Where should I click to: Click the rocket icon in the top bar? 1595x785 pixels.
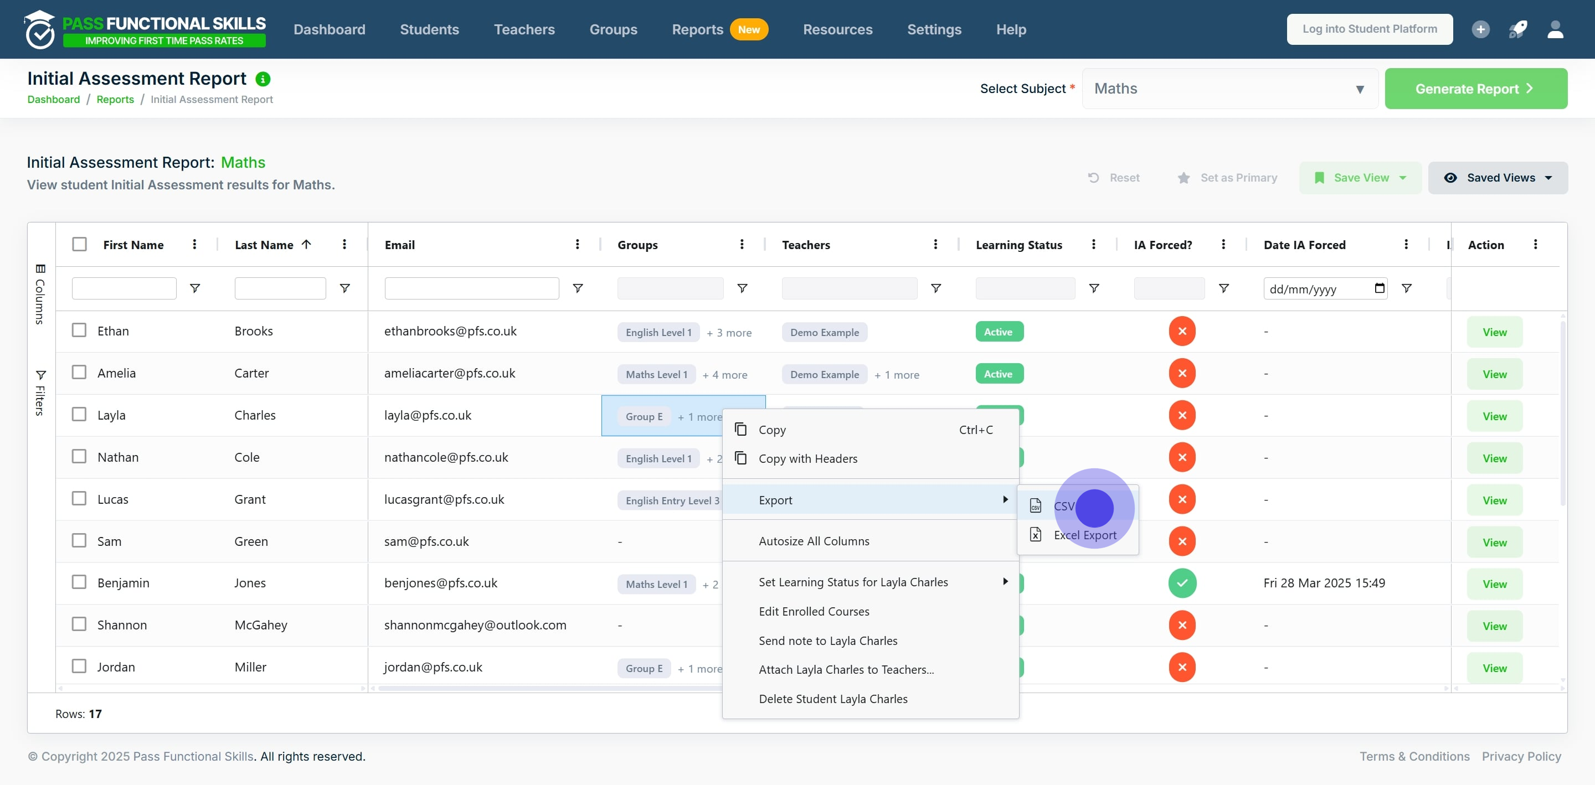pos(1517,29)
